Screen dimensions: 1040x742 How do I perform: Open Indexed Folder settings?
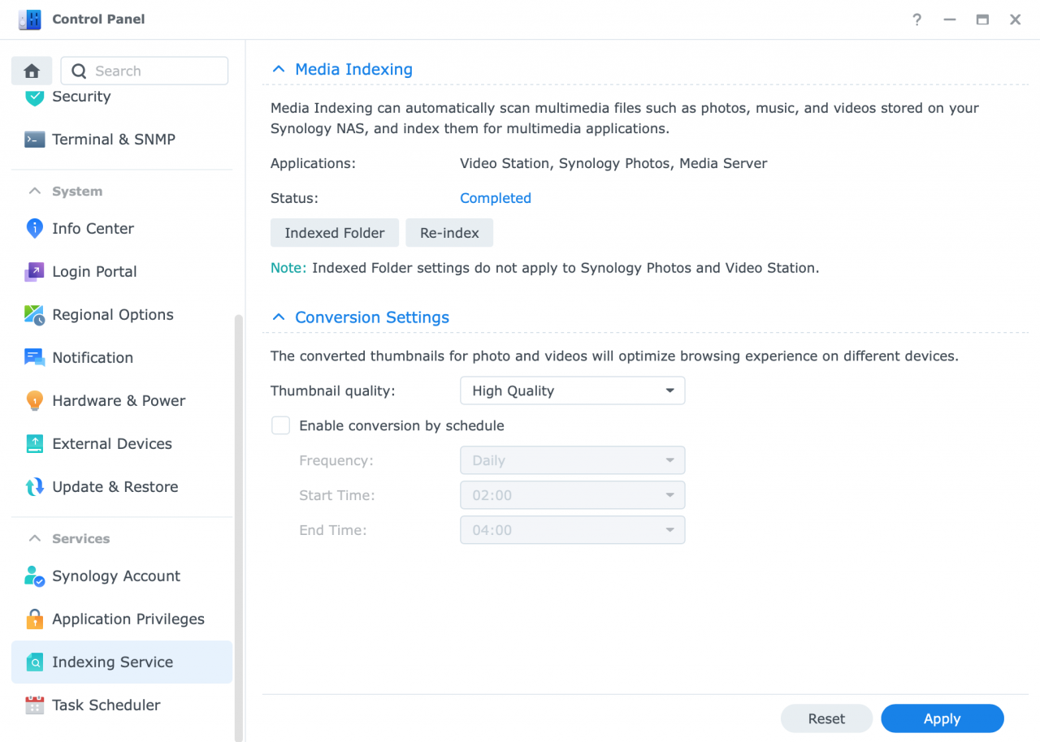(x=334, y=232)
